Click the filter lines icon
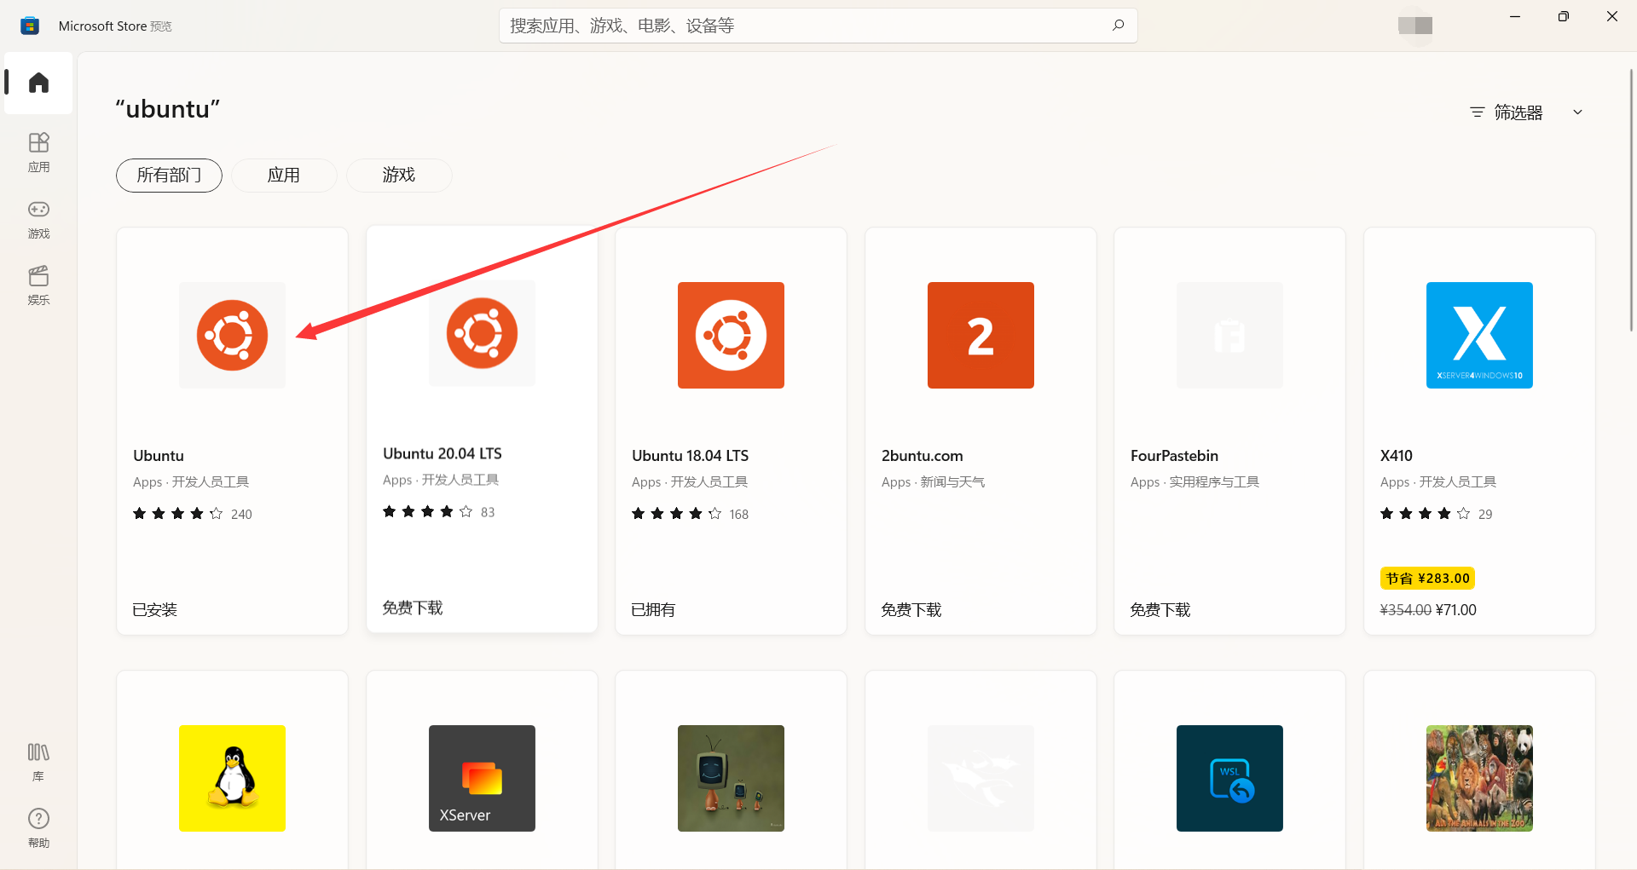The width and height of the screenshot is (1637, 870). click(1478, 112)
